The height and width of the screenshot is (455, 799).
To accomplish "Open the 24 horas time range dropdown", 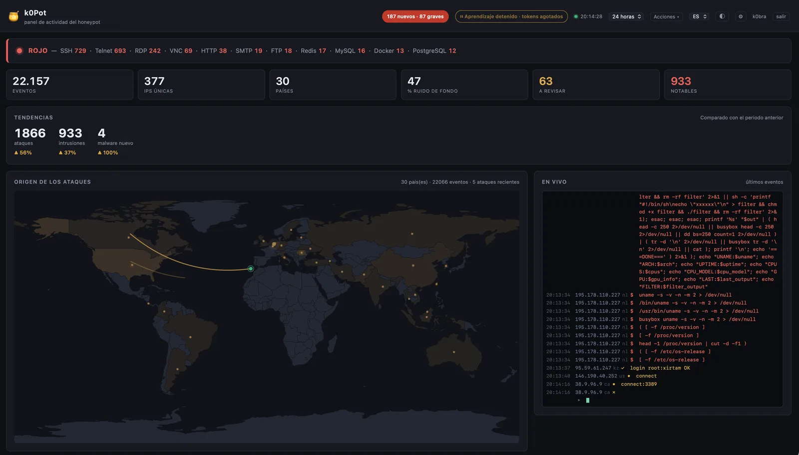I will tap(626, 16).
